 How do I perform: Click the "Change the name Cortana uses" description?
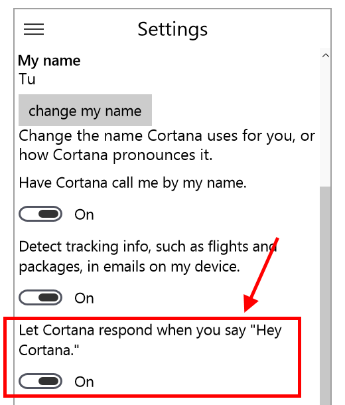[167, 145]
